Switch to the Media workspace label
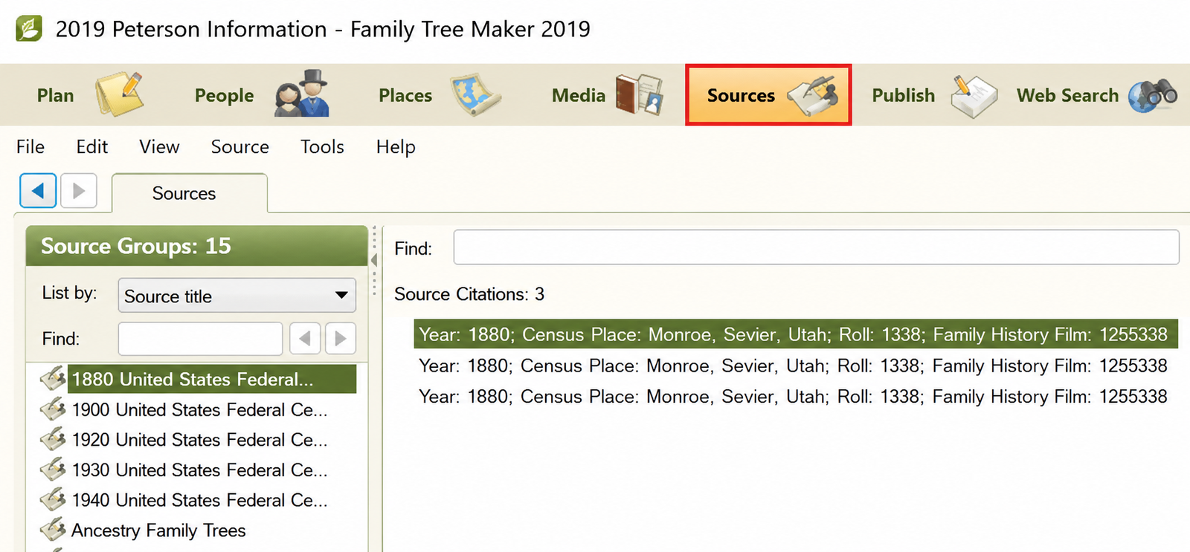Viewport: 1190px width, 552px height. [x=579, y=96]
